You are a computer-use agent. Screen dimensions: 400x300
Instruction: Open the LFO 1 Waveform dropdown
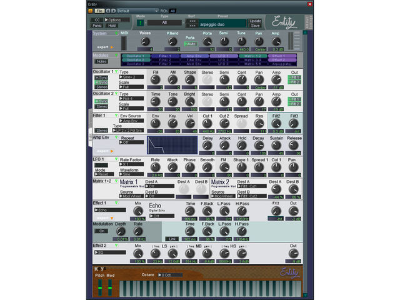[131, 174]
